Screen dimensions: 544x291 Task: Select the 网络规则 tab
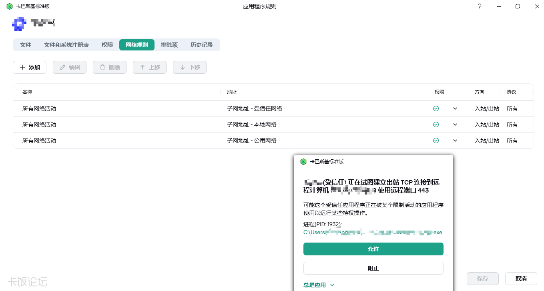pyautogui.click(x=137, y=45)
